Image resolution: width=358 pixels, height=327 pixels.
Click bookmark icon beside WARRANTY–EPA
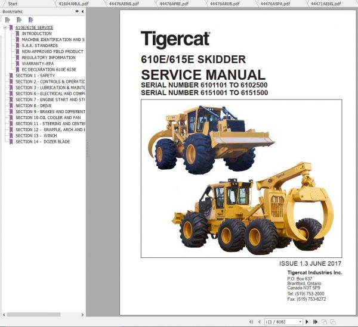(x=17, y=64)
